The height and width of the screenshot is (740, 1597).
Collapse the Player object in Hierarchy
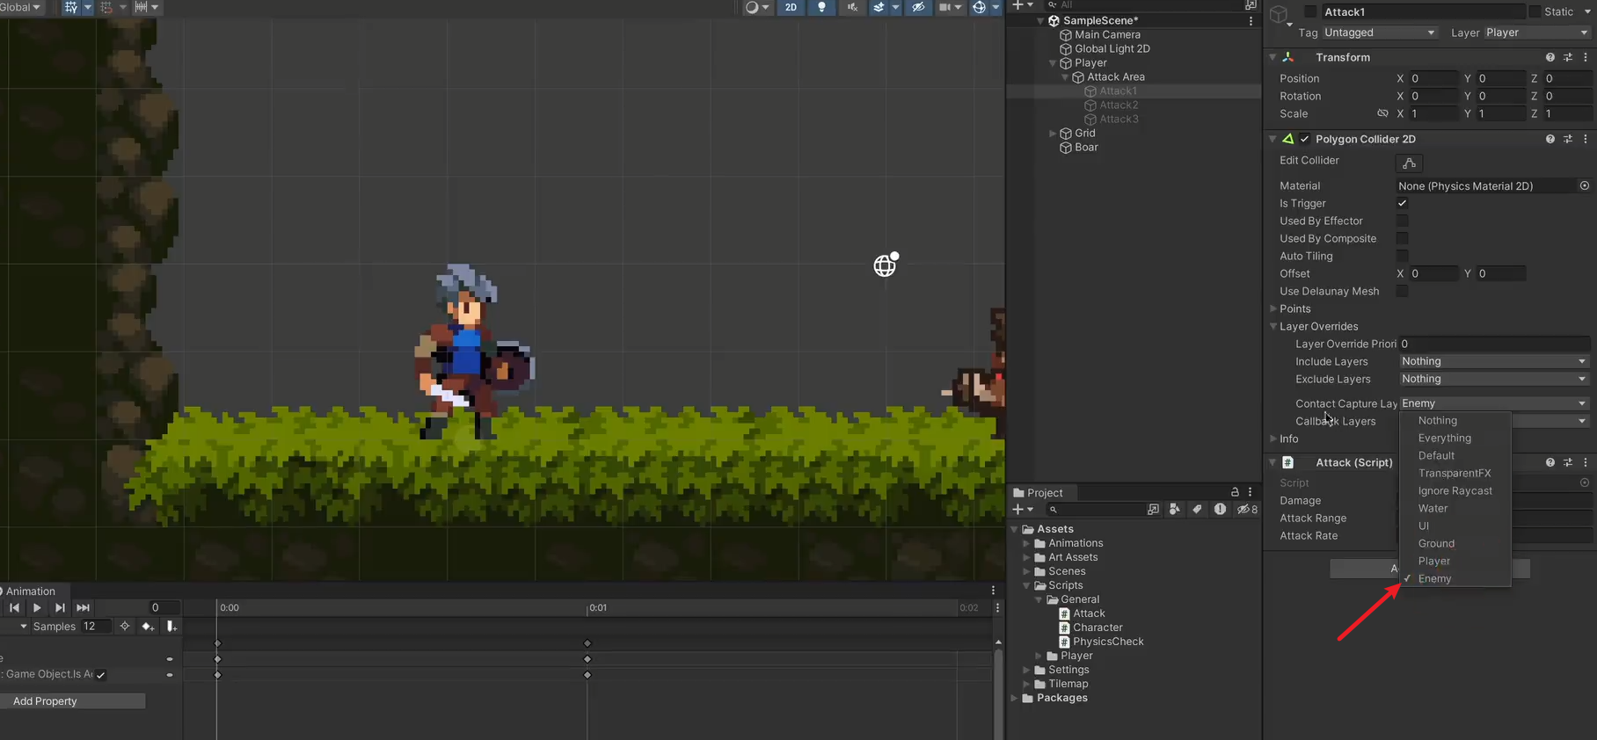pyautogui.click(x=1053, y=63)
